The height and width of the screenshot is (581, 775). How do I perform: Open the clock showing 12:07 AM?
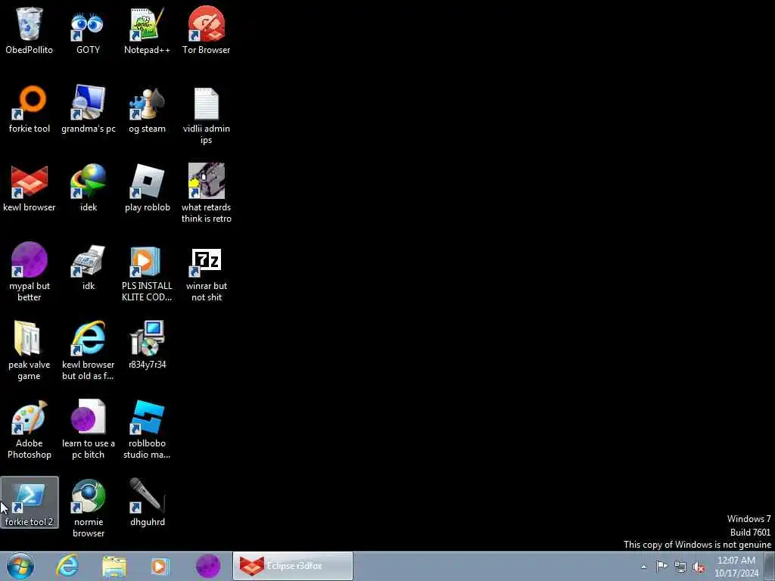tap(736, 566)
